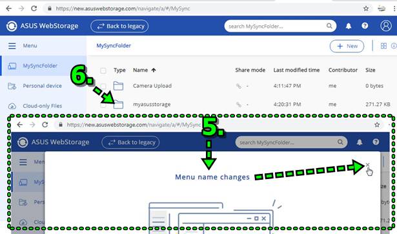This screenshot has height=234, width=397.
Task: Tick the Camera Upload row checkbox
Action: point(103,86)
